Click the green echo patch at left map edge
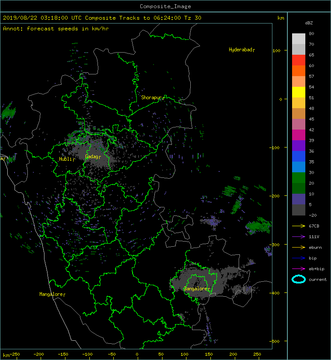This screenshot has height=360, width=331. point(8,112)
